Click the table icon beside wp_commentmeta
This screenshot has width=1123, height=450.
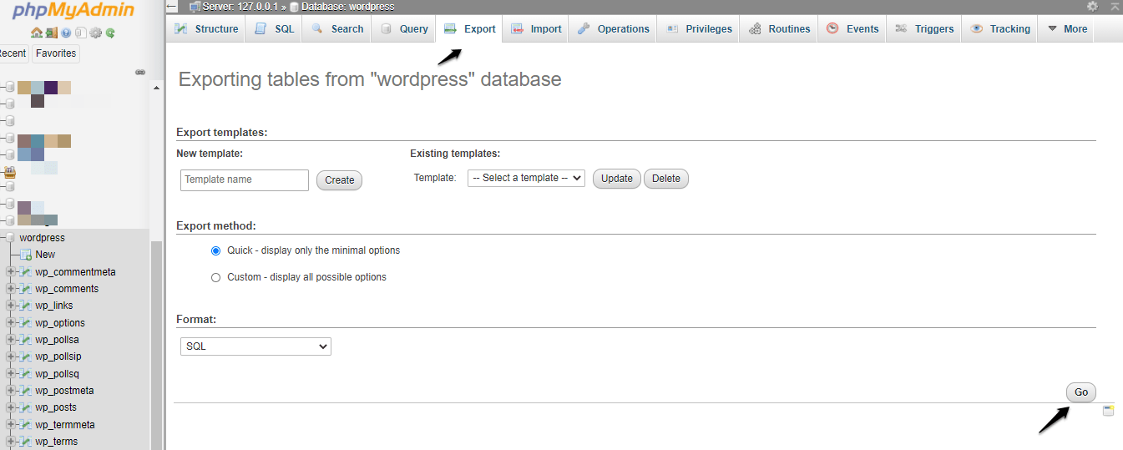click(26, 272)
